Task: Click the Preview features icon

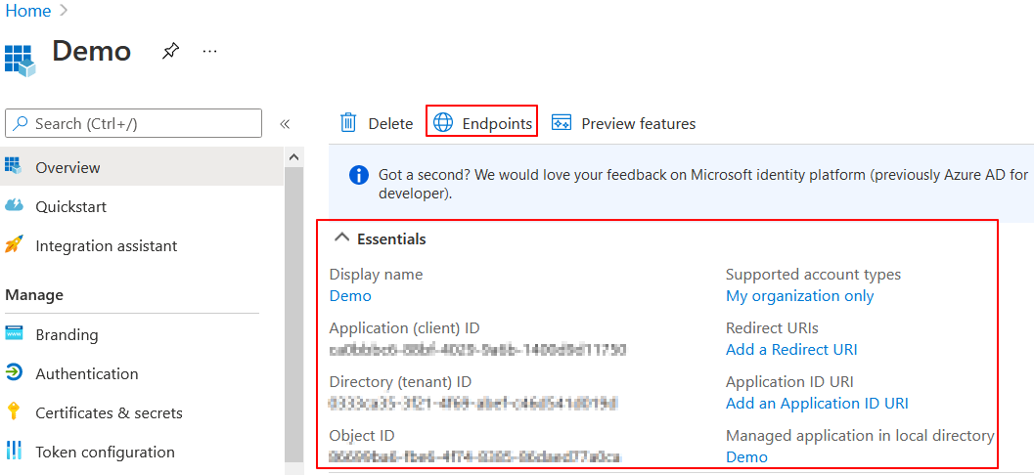Action: [x=562, y=123]
